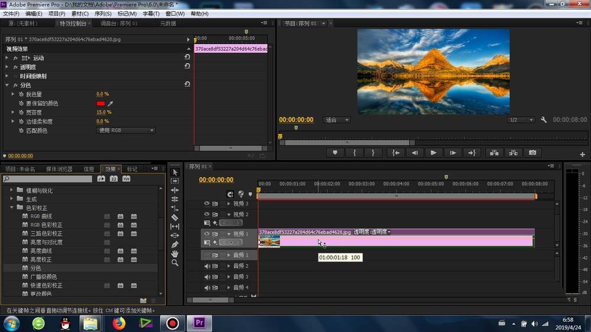The width and height of the screenshot is (591, 332).
Task: Toggle stopwatch animation for 宽容度
Action: pos(21,112)
